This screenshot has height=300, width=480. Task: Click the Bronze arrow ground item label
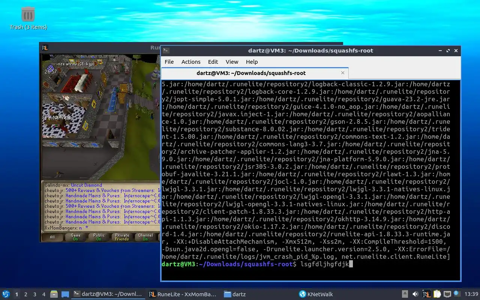72,64
